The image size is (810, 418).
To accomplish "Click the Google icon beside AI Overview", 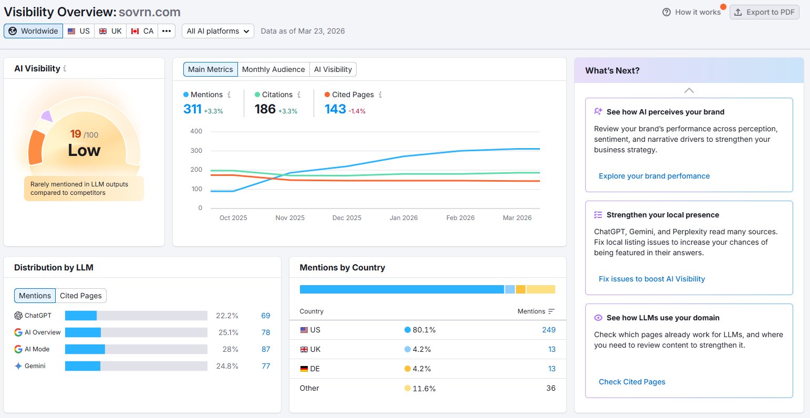I will tap(18, 332).
